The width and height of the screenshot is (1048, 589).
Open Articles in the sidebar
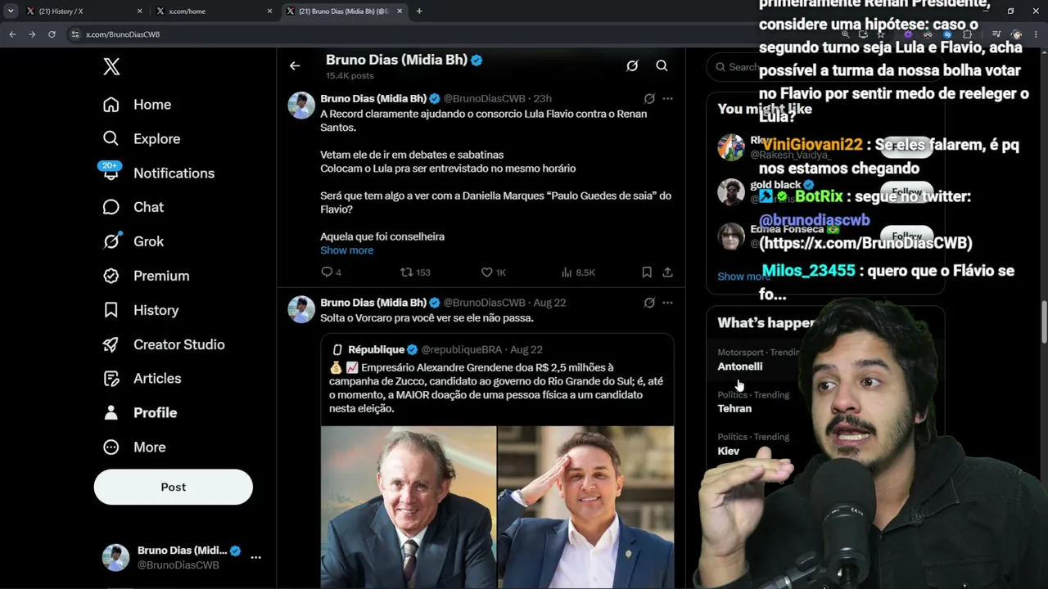coord(142,379)
